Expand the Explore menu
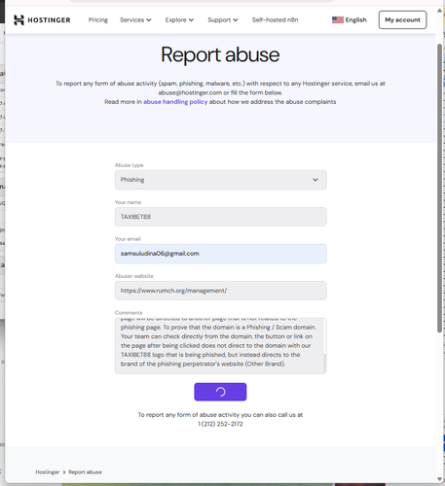445x486 pixels. [x=179, y=19]
